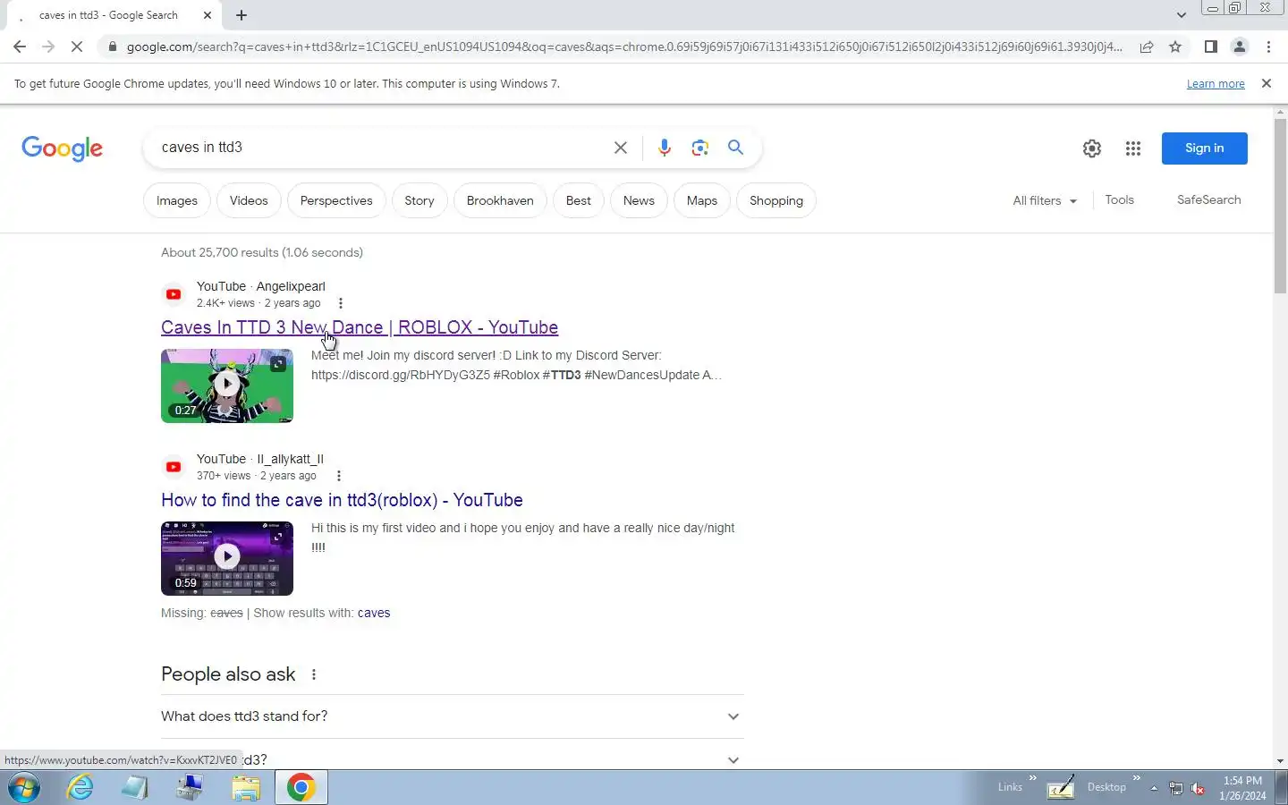Filter results by Images
The image size is (1288, 805).
[x=177, y=200]
